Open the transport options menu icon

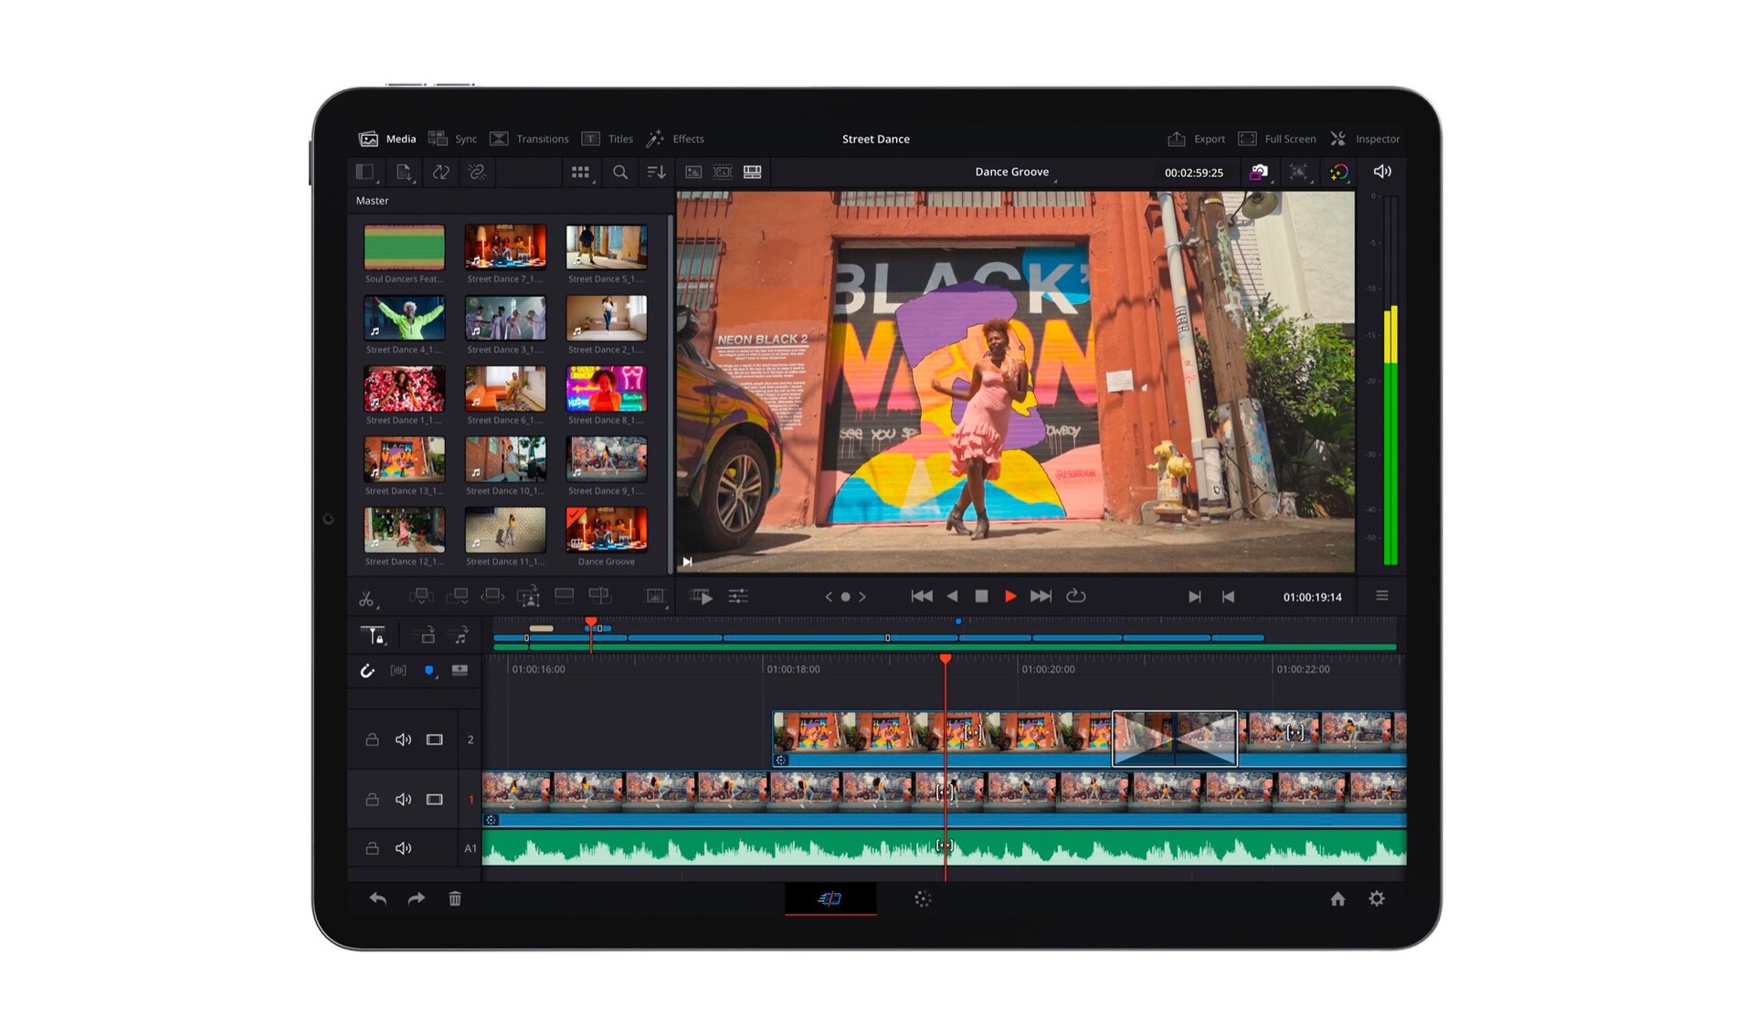click(1382, 596)
